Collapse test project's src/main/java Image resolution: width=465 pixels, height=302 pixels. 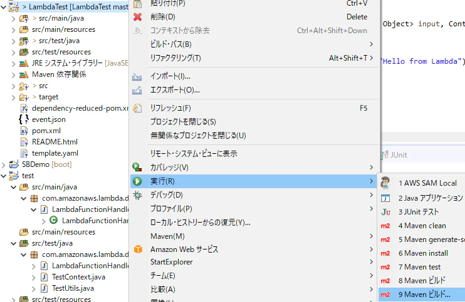[x=13, y=187]
